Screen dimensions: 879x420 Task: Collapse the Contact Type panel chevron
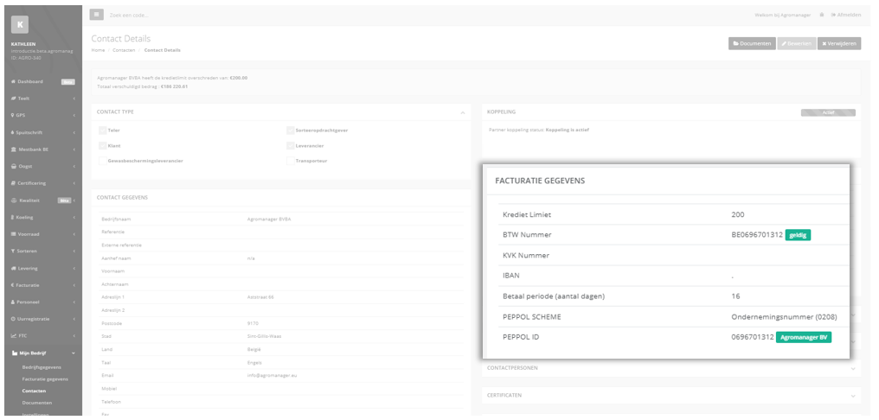pyautogui.click(x=463, y=112)
